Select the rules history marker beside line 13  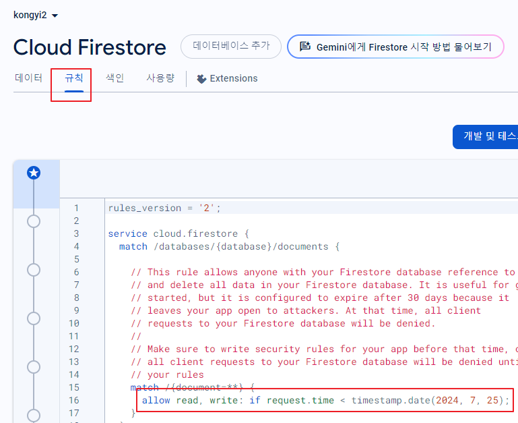pos(34,367)
